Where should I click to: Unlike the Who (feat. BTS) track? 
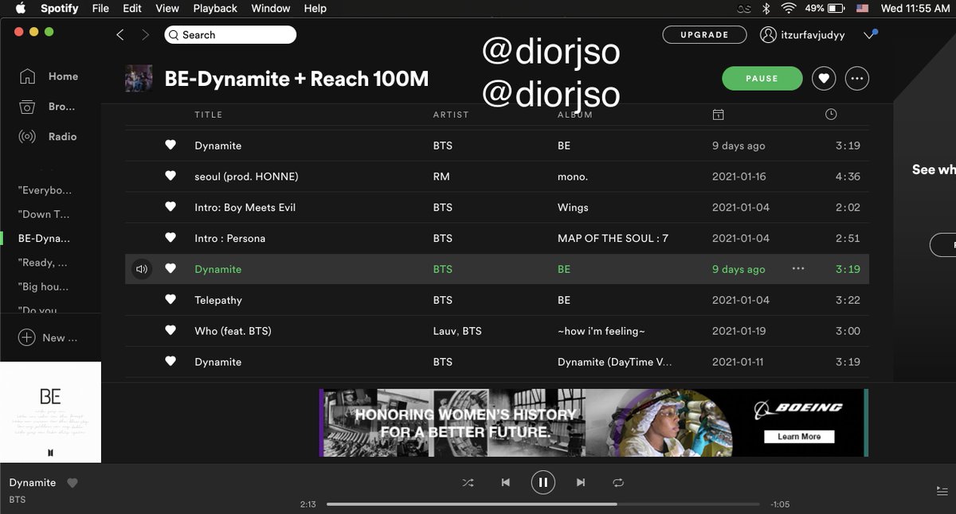(170, 331)
